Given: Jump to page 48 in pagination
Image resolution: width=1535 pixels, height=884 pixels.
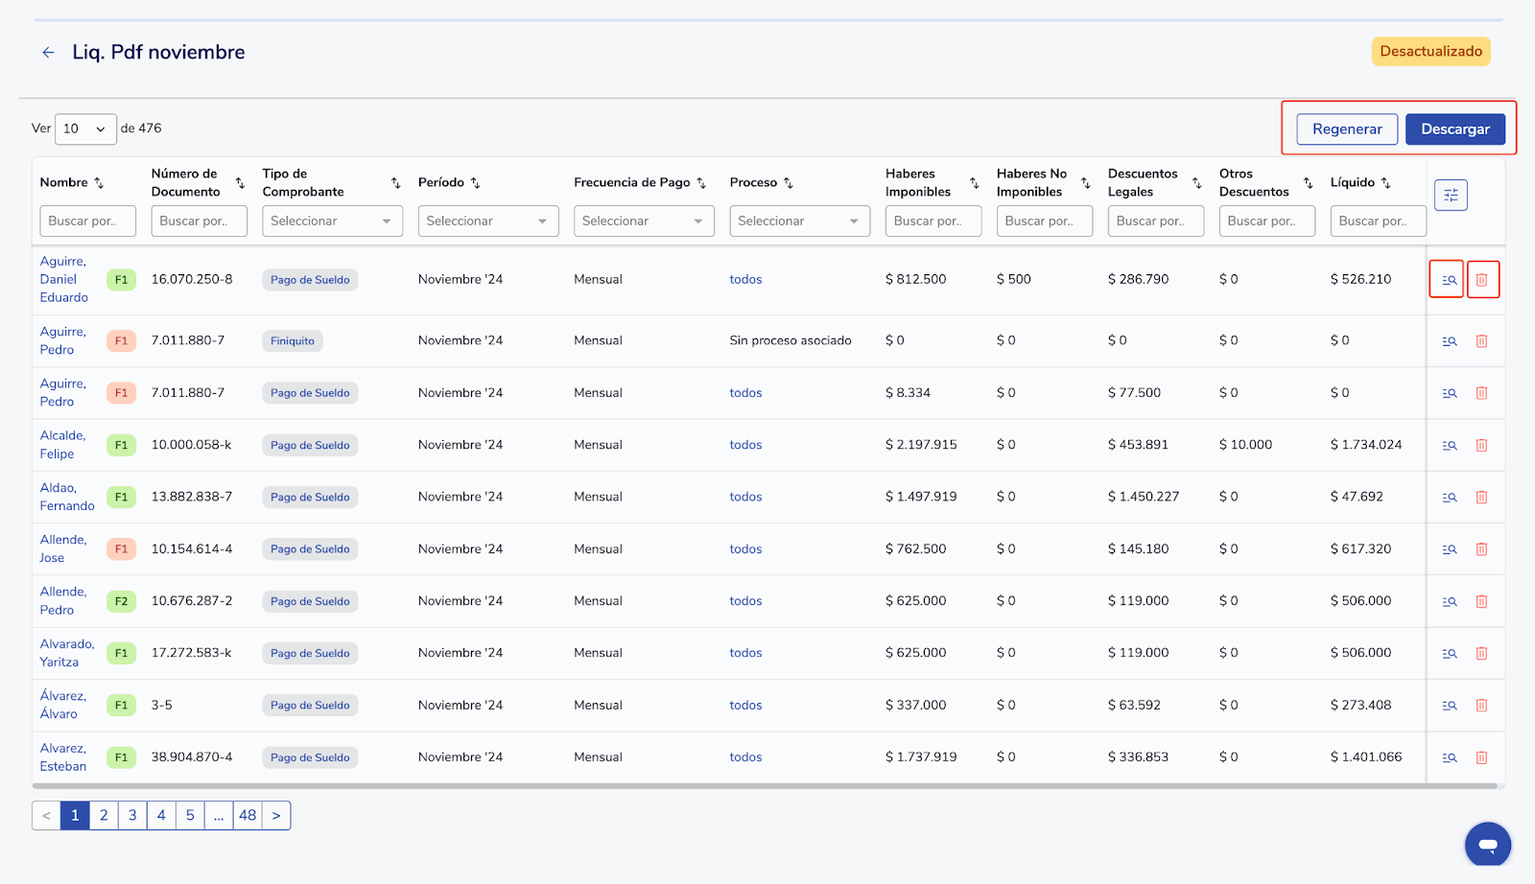Looking at the screenshot, I should tap(248, 815).
